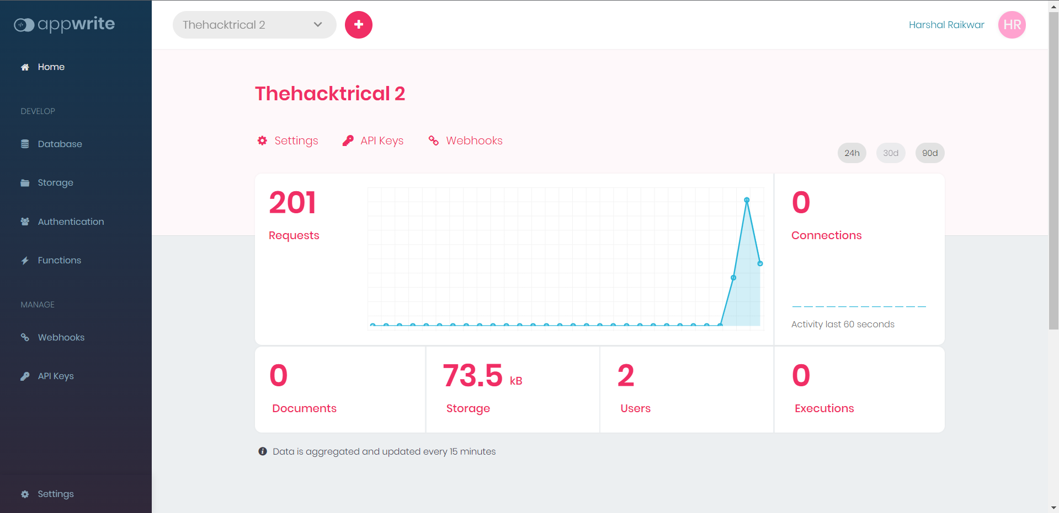Click the pink plus button to create project
This screenshot has width=1059, height=513.
coord(359,25)
